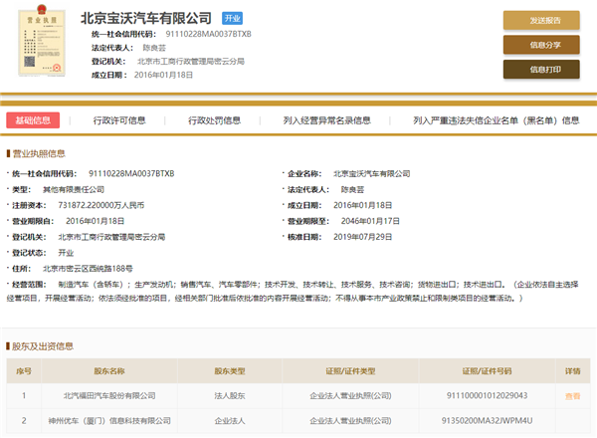597x438 pixels.
Task: Click the 信息分享 button
Action: (x=541, y=45)
